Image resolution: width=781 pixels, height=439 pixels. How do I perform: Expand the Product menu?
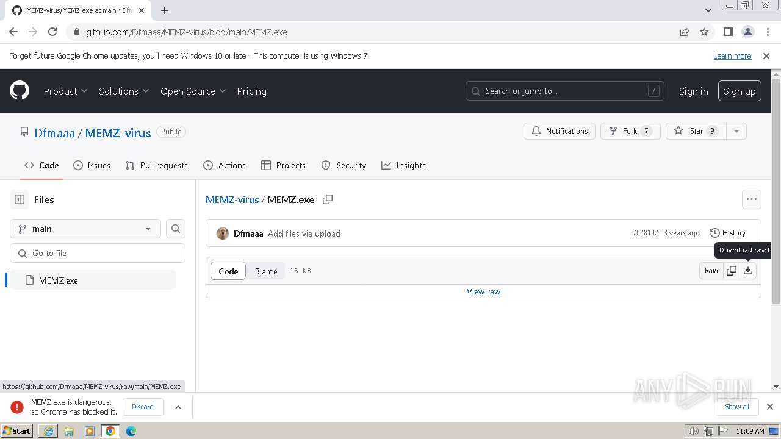pos(65,91)
